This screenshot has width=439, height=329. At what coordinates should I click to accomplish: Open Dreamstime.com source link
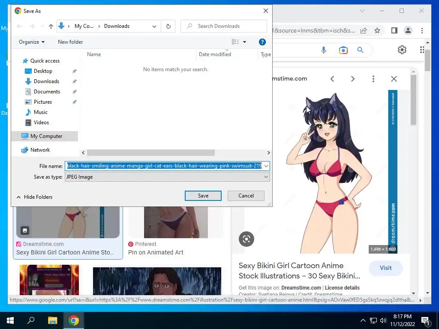click(x=301, y=287)
